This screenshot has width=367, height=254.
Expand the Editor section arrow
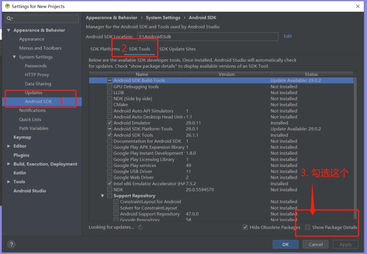coord(9,146)
